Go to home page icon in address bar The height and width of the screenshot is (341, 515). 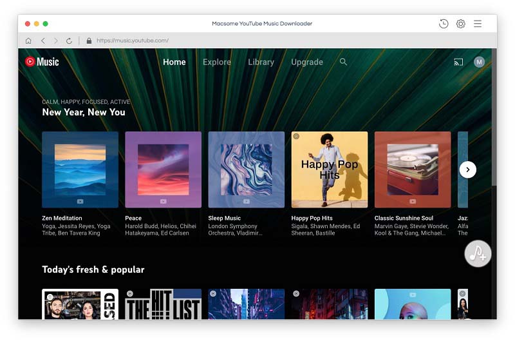28,41
